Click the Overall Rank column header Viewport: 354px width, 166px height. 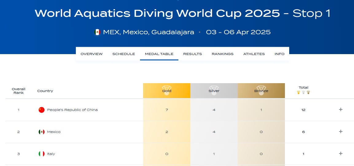(18, 91)
